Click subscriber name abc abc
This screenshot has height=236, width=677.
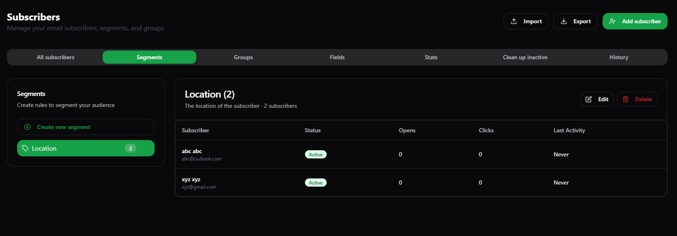192,151
